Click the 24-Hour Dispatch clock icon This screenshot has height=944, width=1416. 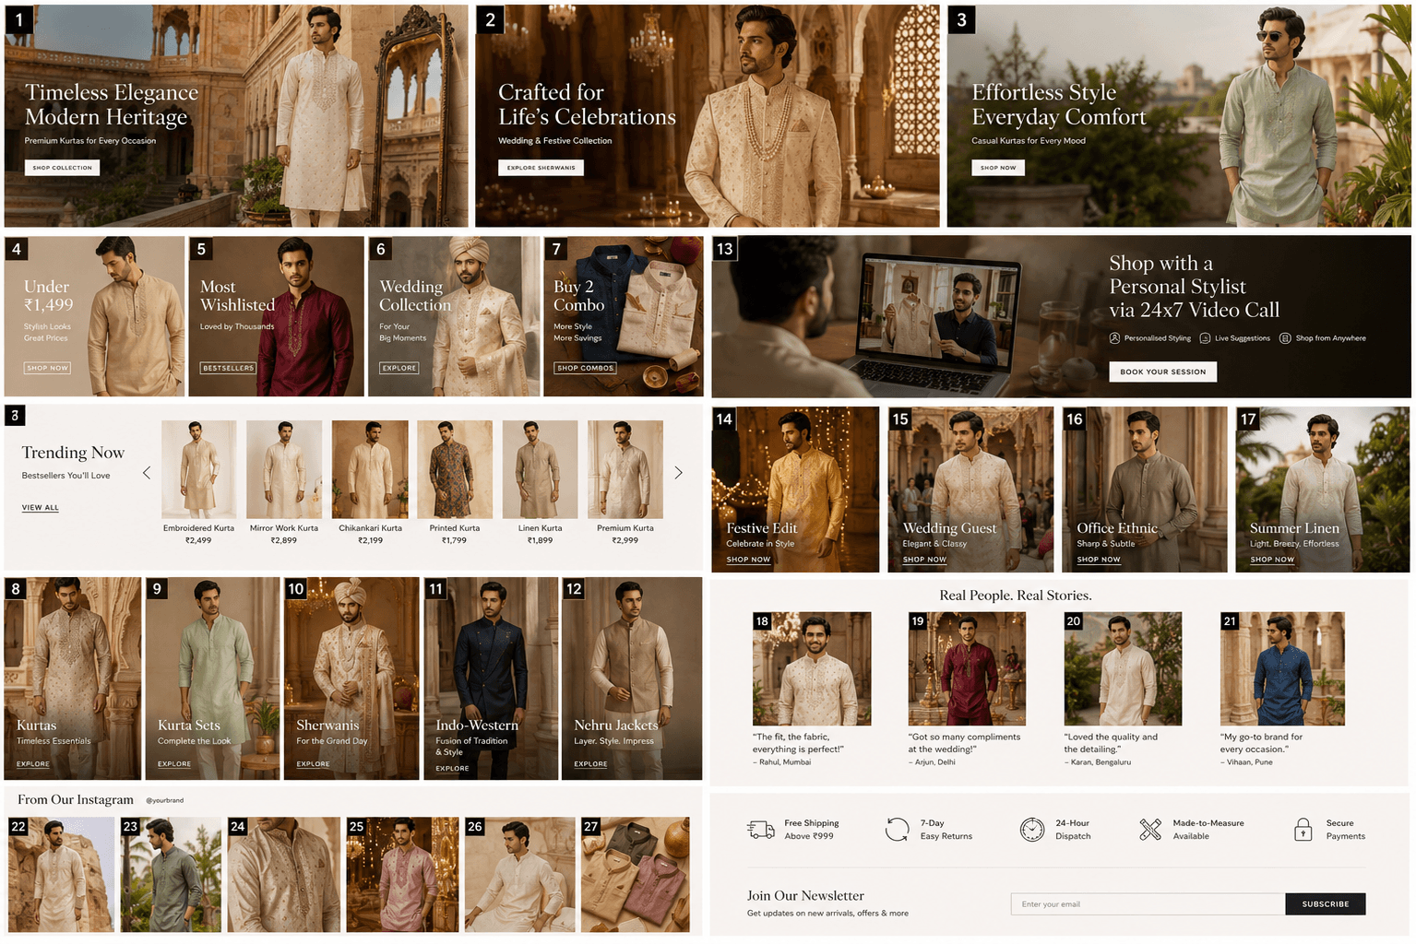point(1031,830)
